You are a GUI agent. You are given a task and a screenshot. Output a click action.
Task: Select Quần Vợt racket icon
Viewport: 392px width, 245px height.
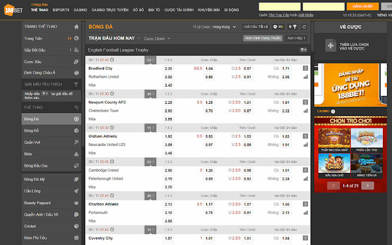pos(76,142)
